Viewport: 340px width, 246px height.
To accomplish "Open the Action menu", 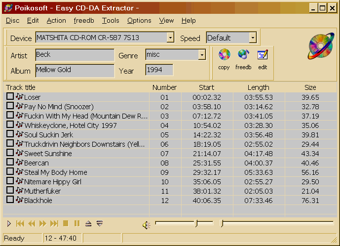I will [56, 20].
